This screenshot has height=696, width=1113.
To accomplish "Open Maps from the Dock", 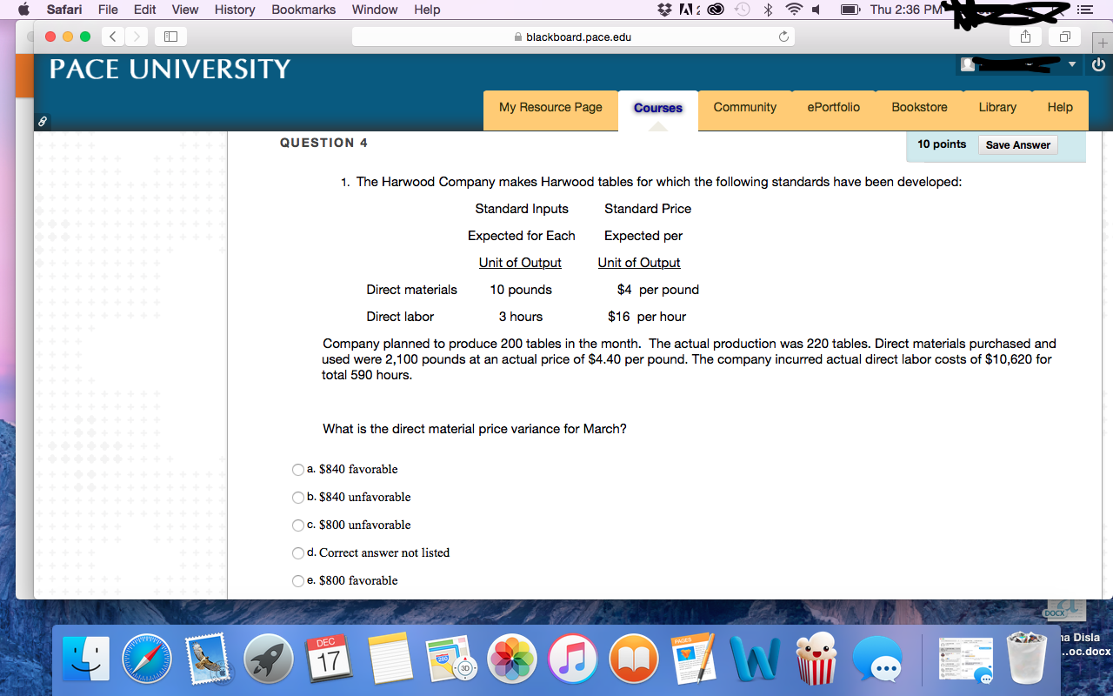I will (451, 658).
